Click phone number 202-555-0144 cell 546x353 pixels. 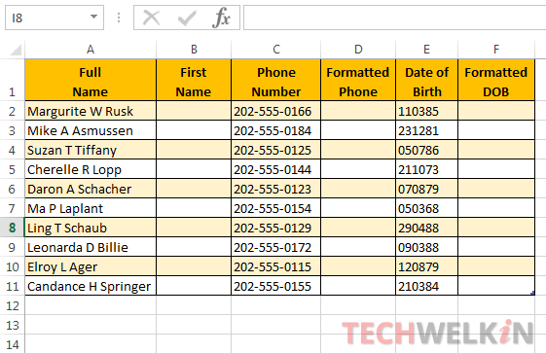point(275,169)
